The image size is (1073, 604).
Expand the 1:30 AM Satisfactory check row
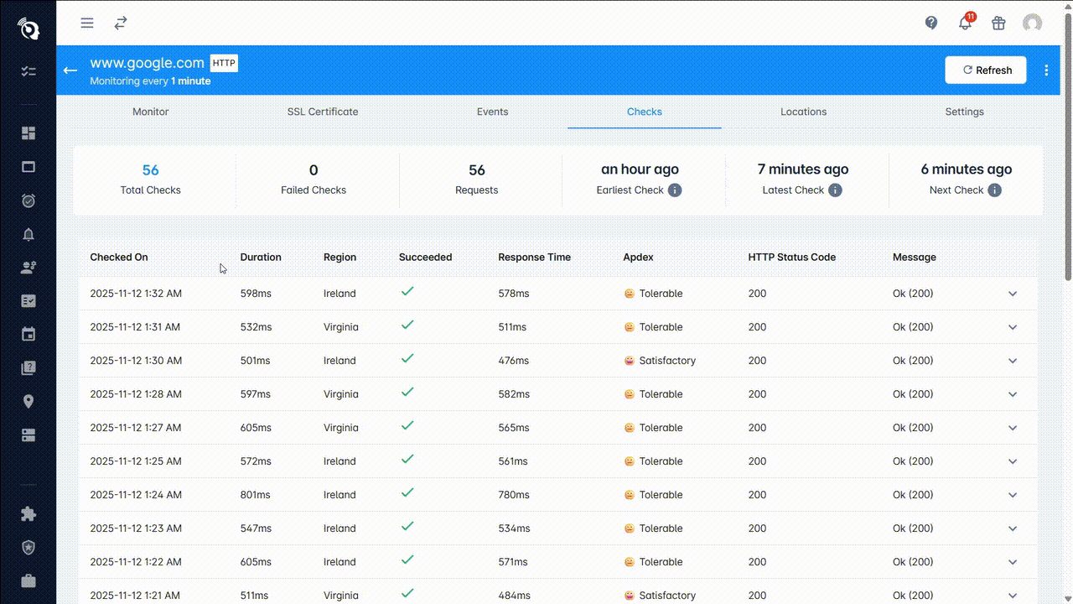click(x=1013, y=361)
